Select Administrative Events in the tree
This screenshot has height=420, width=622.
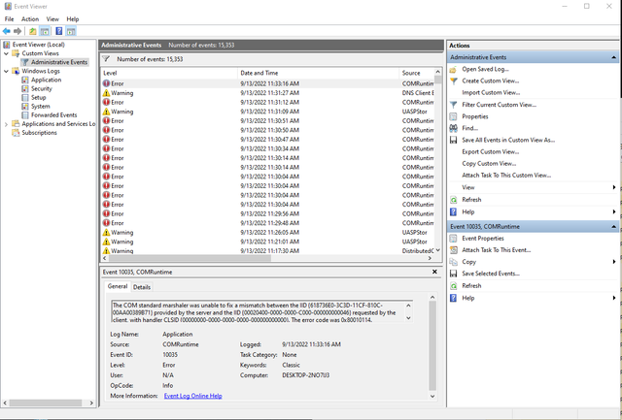click(59, 62)
